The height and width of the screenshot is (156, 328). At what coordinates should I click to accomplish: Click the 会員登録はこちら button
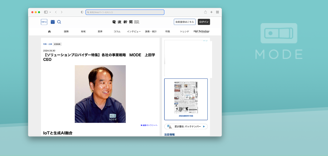[x=185, y=22]
